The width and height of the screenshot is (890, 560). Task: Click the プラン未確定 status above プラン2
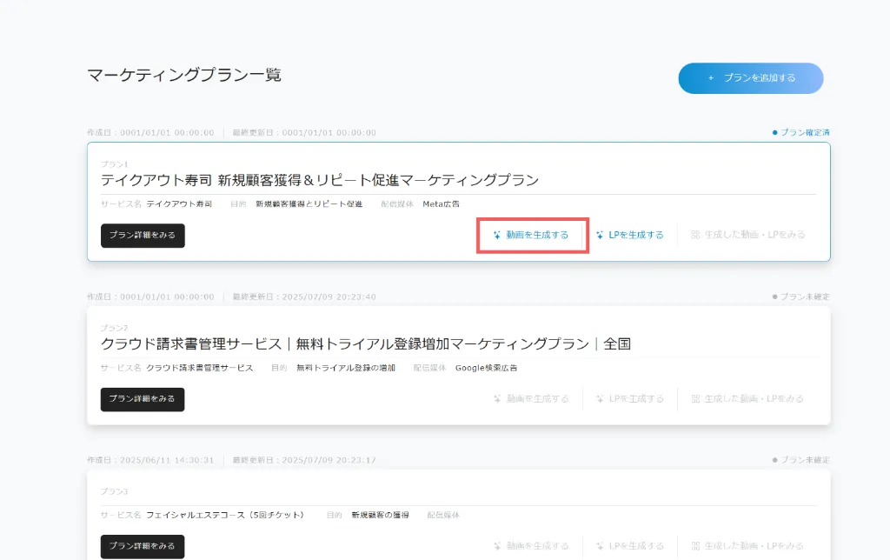tap(804, 297)
